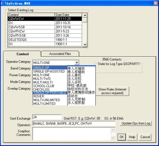Pick MULTI-LIMITED from the list
This screenshot has height=146, width=159.
[x=50, y=104]
